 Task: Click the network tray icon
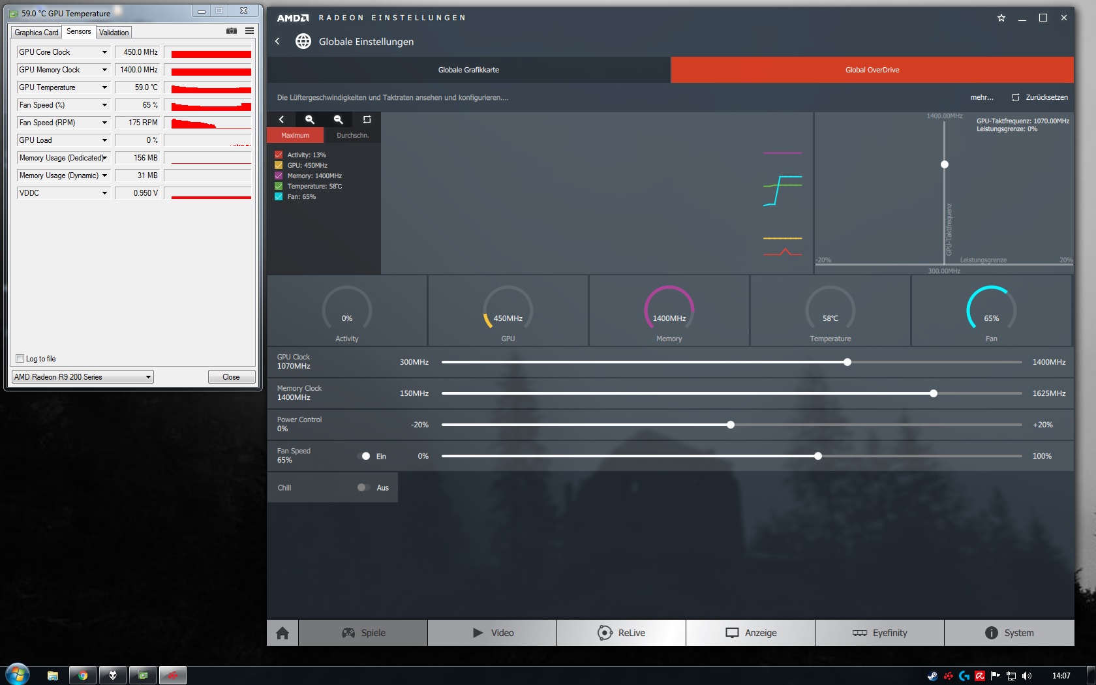pyautogui.click(x=1011, y=676)
